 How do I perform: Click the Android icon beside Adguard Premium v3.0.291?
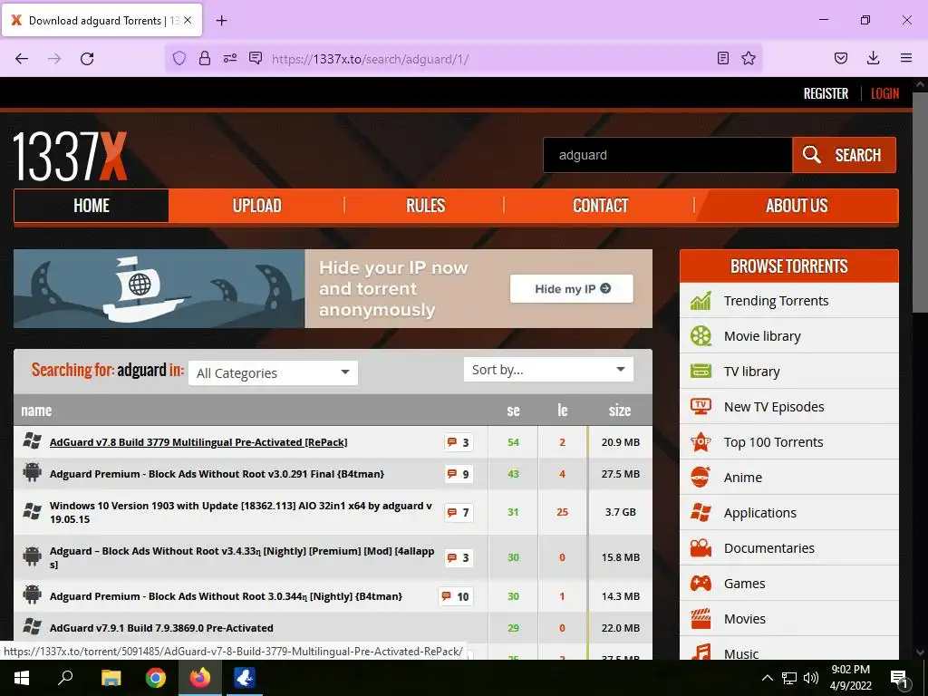pyautogui.click(x=32, y=472)
